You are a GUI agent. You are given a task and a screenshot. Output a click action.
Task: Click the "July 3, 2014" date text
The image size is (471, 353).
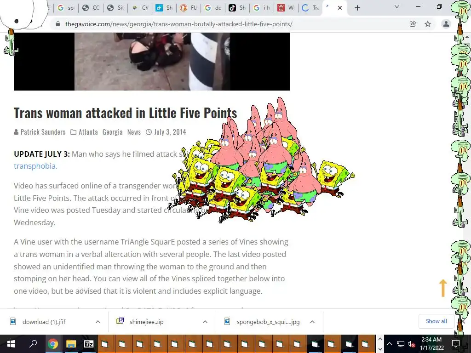tap(170, 132)
